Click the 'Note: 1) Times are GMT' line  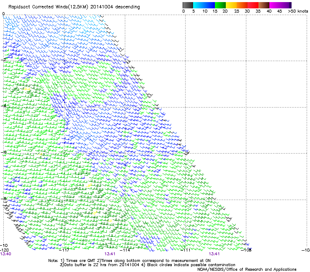click(x=129, y=261)
